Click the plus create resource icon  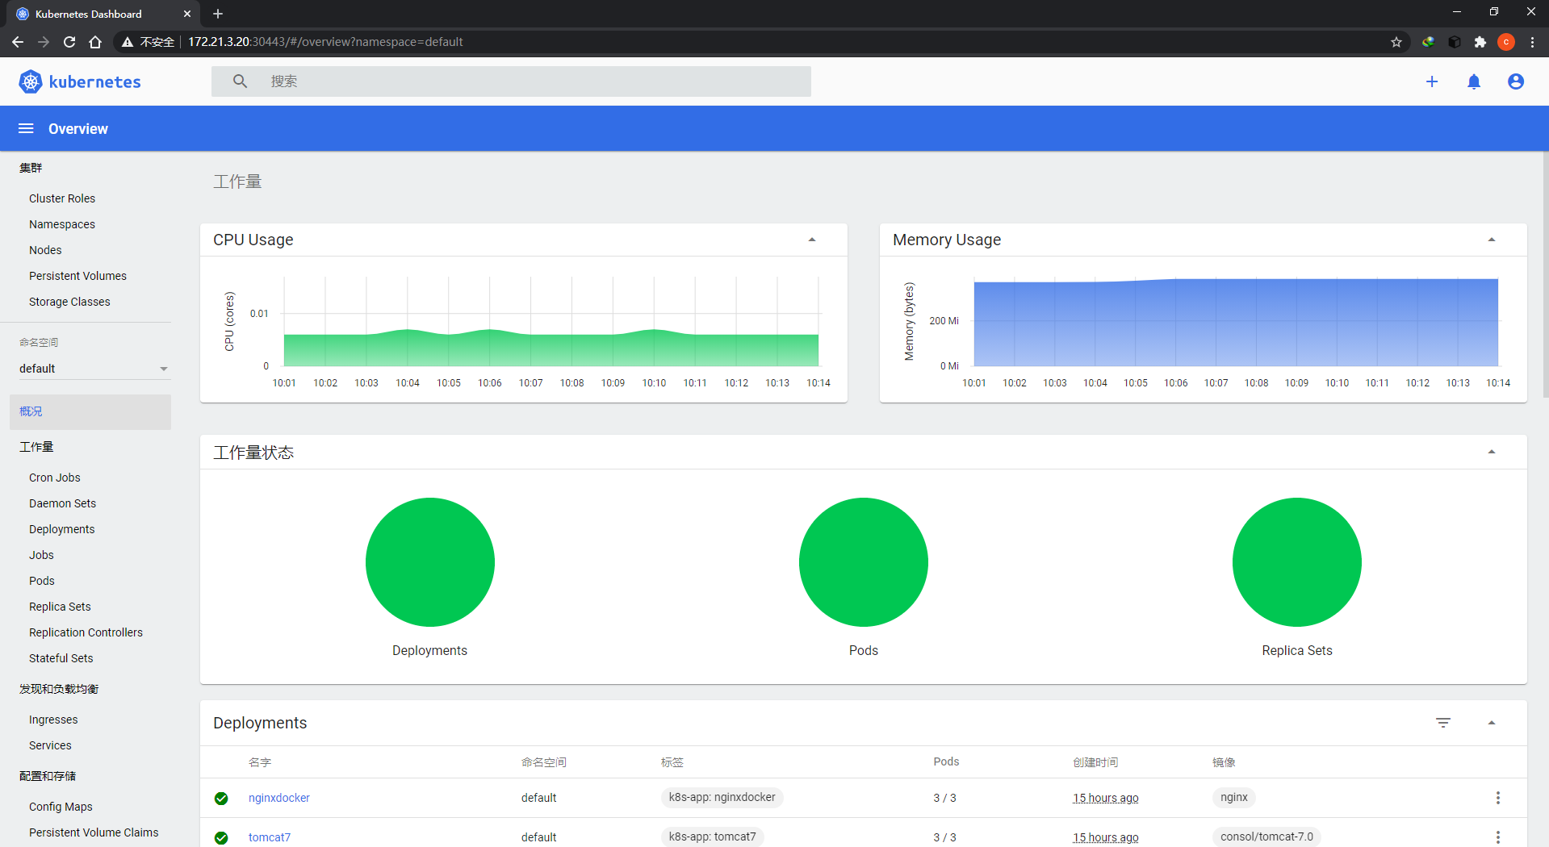(x=1432, y=81)
